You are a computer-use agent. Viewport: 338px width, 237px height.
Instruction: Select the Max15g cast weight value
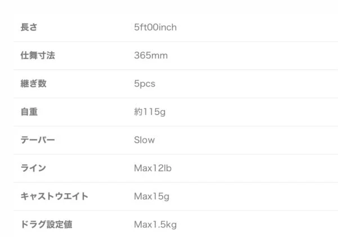tap(152, 196)
